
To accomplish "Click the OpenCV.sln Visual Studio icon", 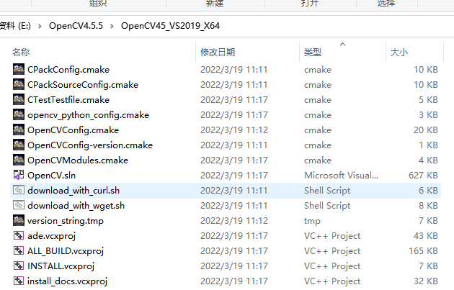I will 19,175.
